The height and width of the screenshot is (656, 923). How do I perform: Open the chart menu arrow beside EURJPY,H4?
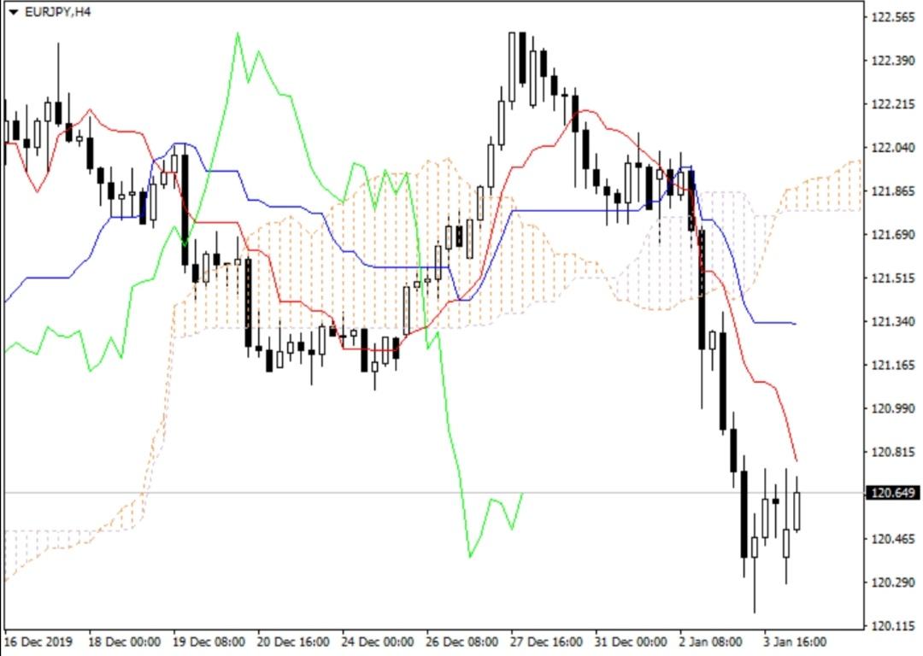point(14,12)
